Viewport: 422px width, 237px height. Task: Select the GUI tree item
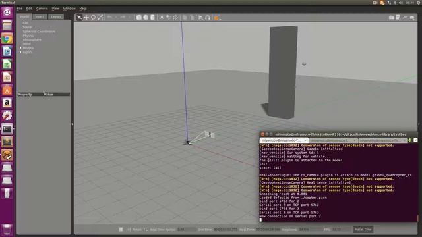pos(26,23)
